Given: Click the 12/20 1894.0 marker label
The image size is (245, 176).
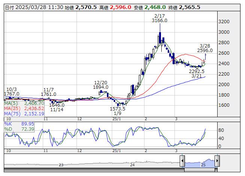Looking at the screenshot, I should tap(101, 85).
